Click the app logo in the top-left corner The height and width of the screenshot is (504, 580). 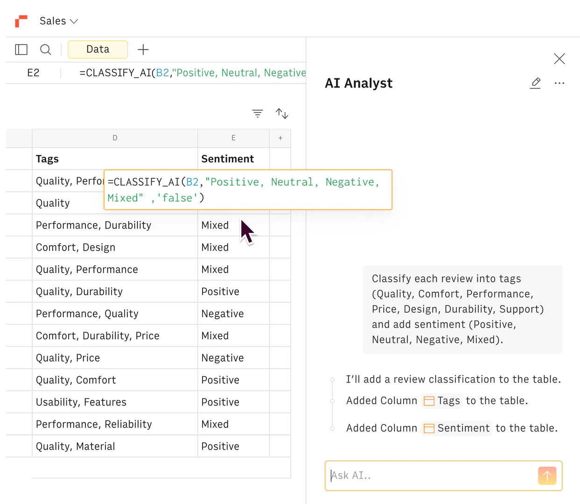pyautogui.click(x=21, y=21)
